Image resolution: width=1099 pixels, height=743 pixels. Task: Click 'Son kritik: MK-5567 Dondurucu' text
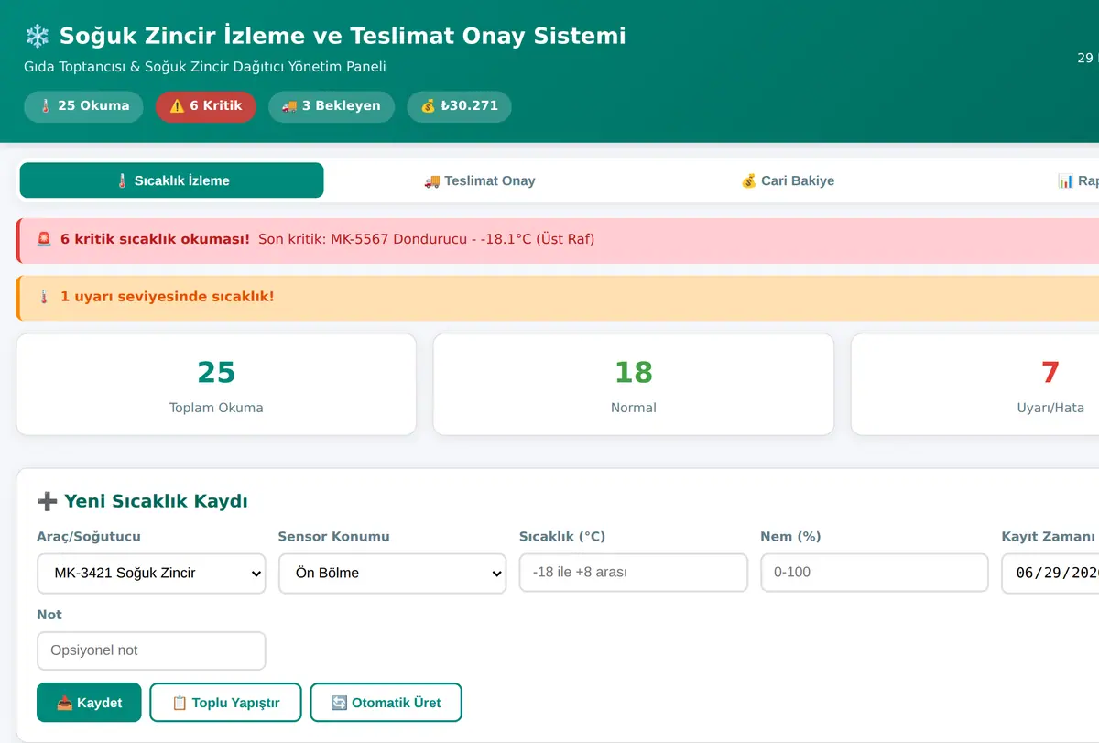point(365,239)
